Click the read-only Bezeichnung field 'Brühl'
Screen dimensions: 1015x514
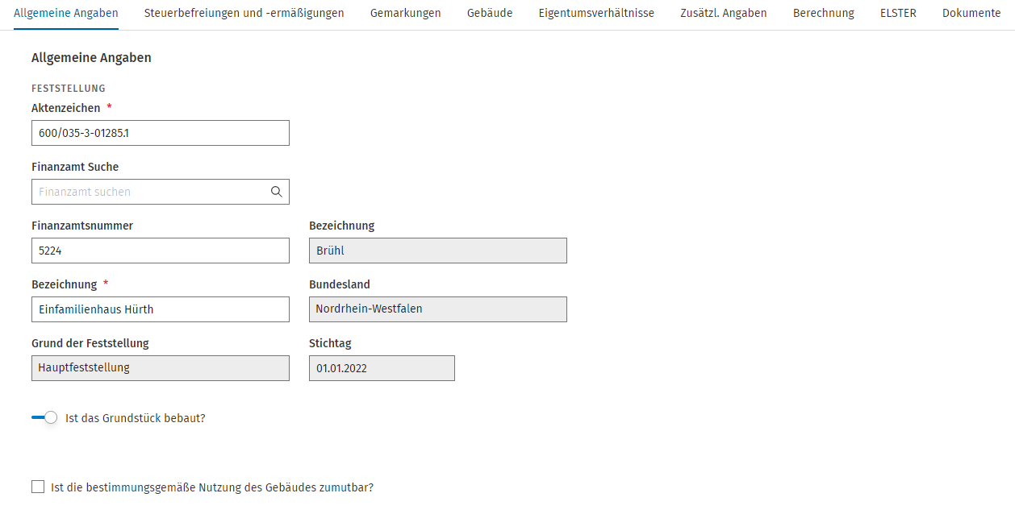438,251
